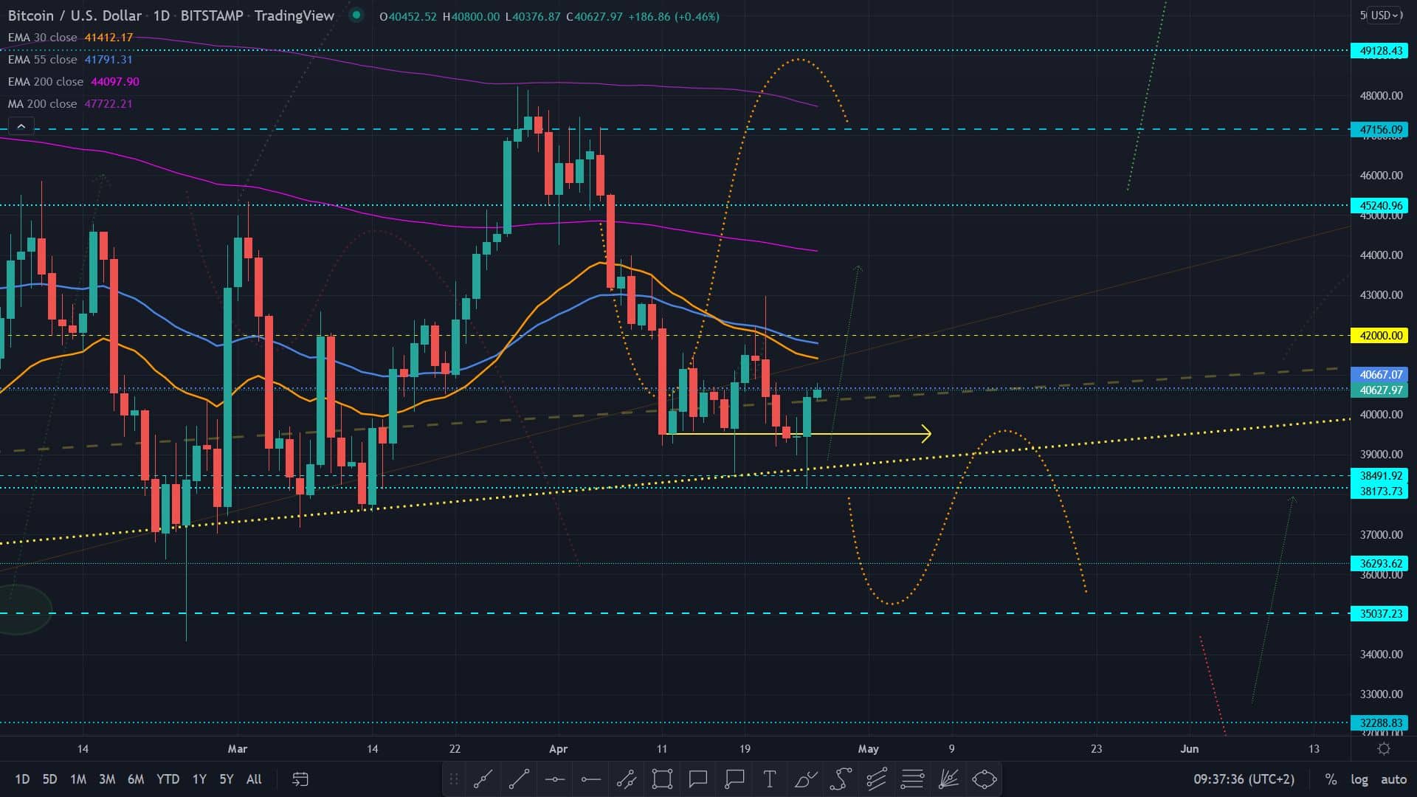Switch to the 3M time range
The image size is (1417, 797).
point(107,779)
